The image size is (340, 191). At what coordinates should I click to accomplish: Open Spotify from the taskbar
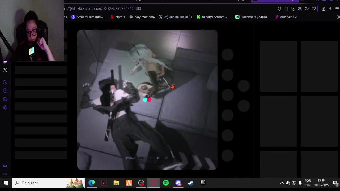[x=166, y=183]
